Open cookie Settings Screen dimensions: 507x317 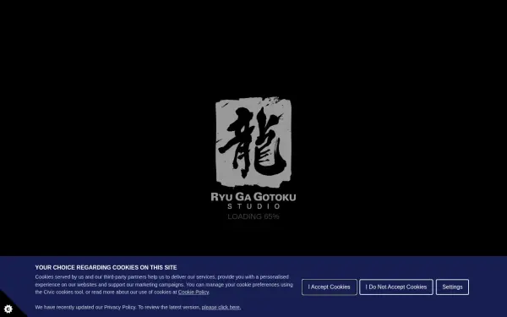tap(452, 287)
